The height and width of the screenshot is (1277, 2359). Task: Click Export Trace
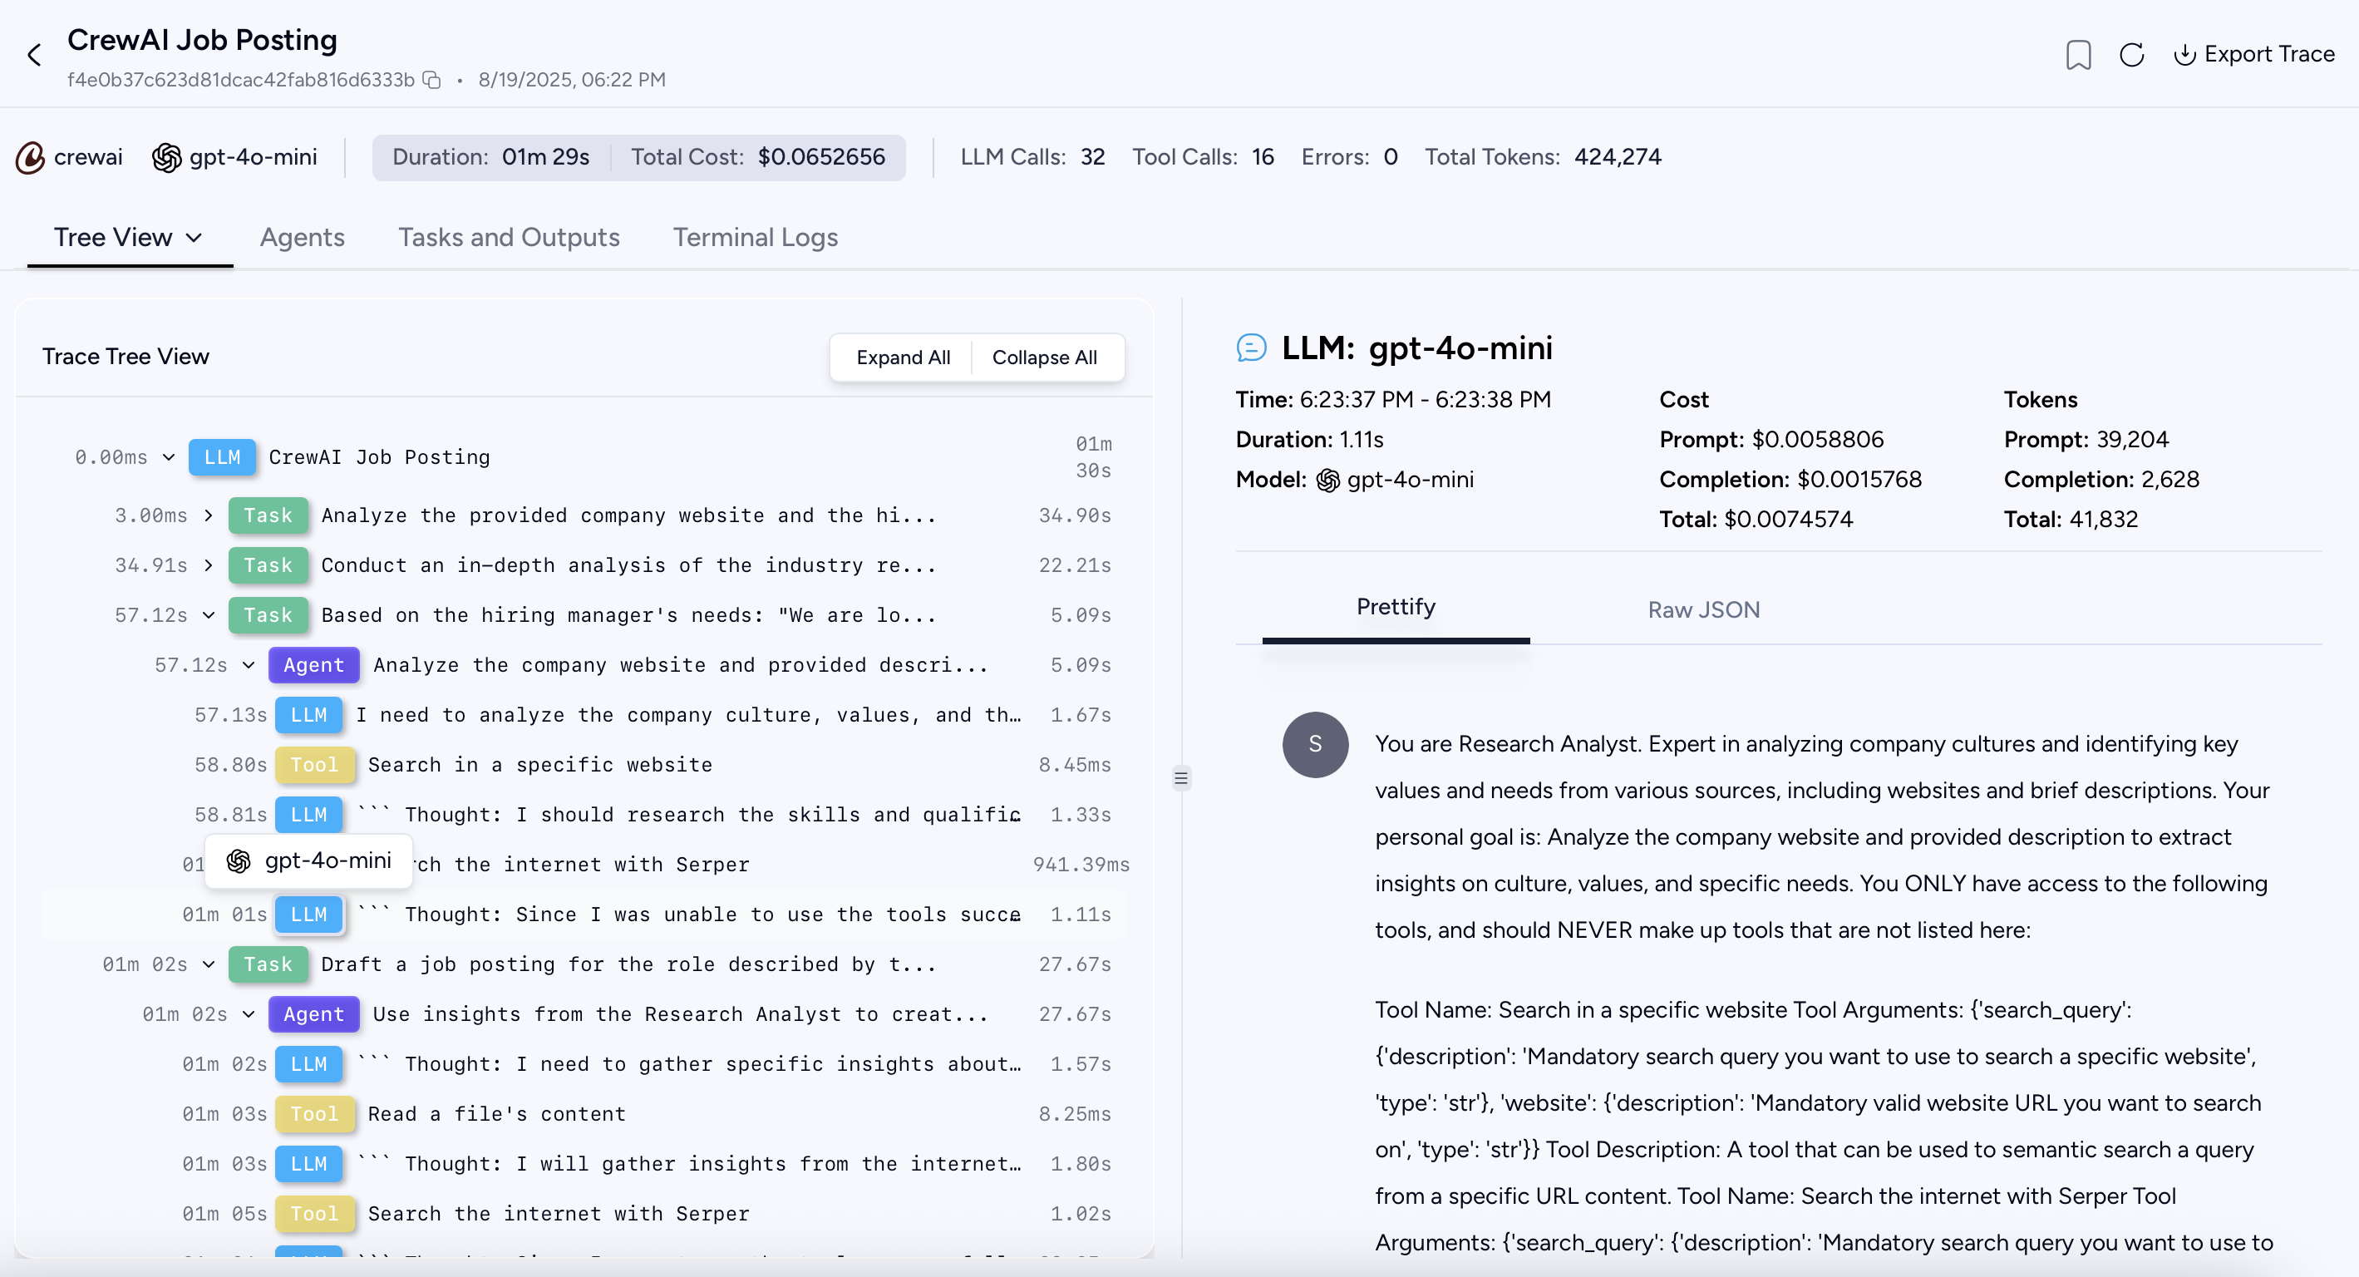tap(2253, 55)
